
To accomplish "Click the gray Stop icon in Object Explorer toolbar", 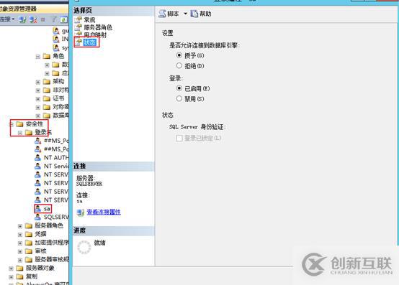I will click(43, 19).
